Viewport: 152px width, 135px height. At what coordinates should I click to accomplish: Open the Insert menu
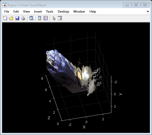tap(38, 12)
